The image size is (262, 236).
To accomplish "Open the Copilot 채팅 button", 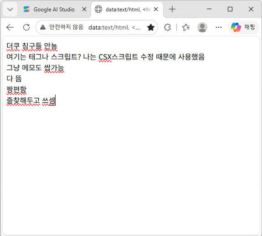I will click(x=243, y=27).
